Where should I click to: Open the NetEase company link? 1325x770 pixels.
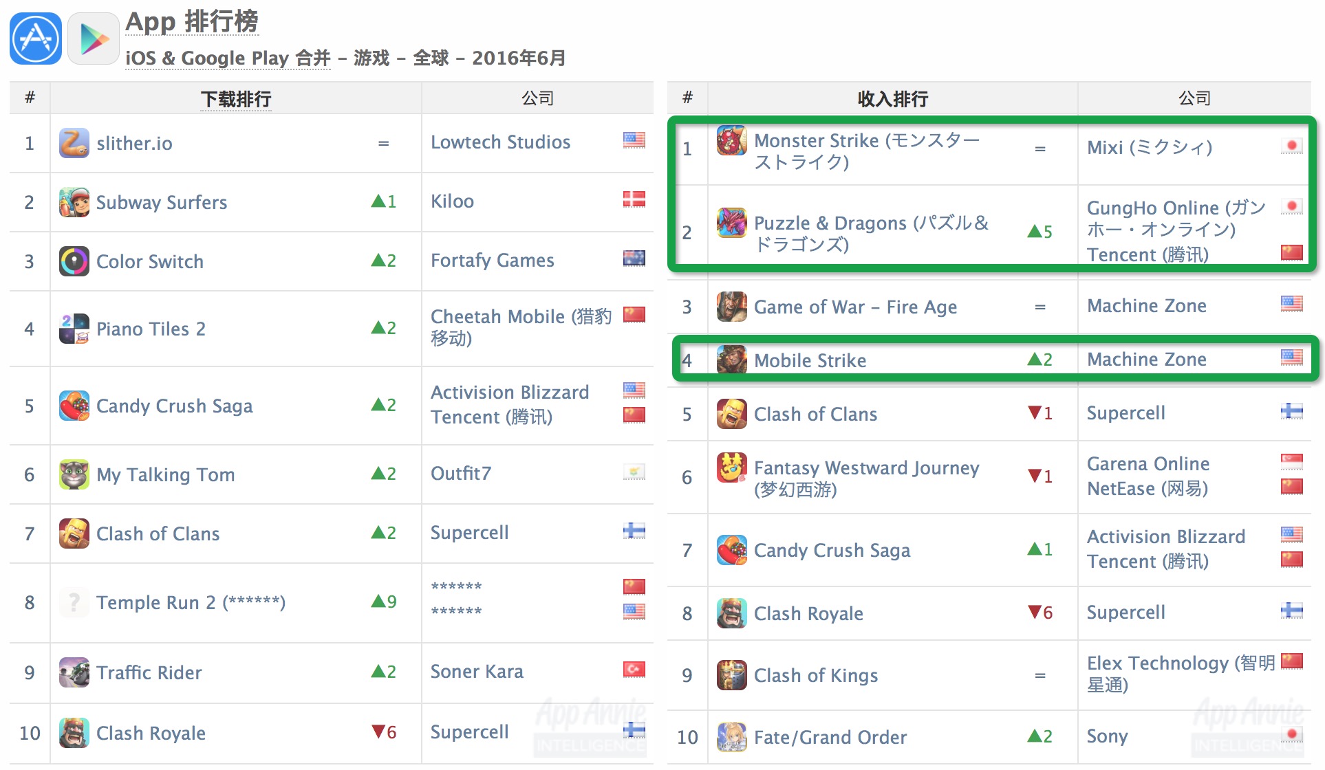point(1148,488)
